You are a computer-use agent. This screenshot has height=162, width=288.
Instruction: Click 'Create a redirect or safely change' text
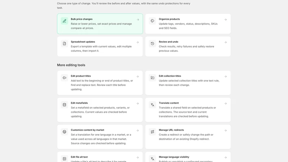tap(186, 137)
